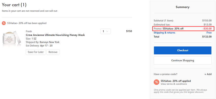Click the Have a promo code? label

point(166,74)
